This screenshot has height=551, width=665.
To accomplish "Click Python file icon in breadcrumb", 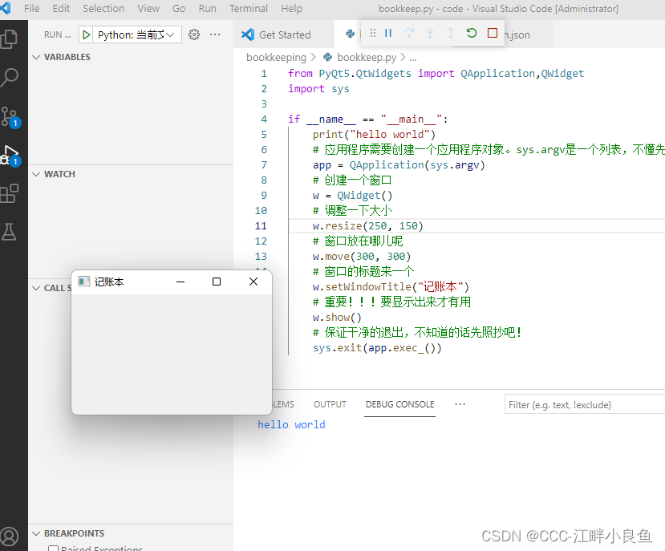I will [x=328, y=57].
